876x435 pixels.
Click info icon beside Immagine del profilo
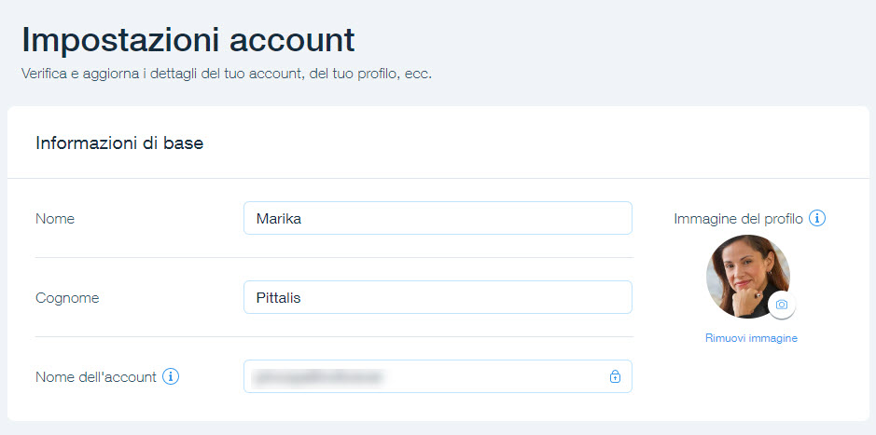pos(817,219)
